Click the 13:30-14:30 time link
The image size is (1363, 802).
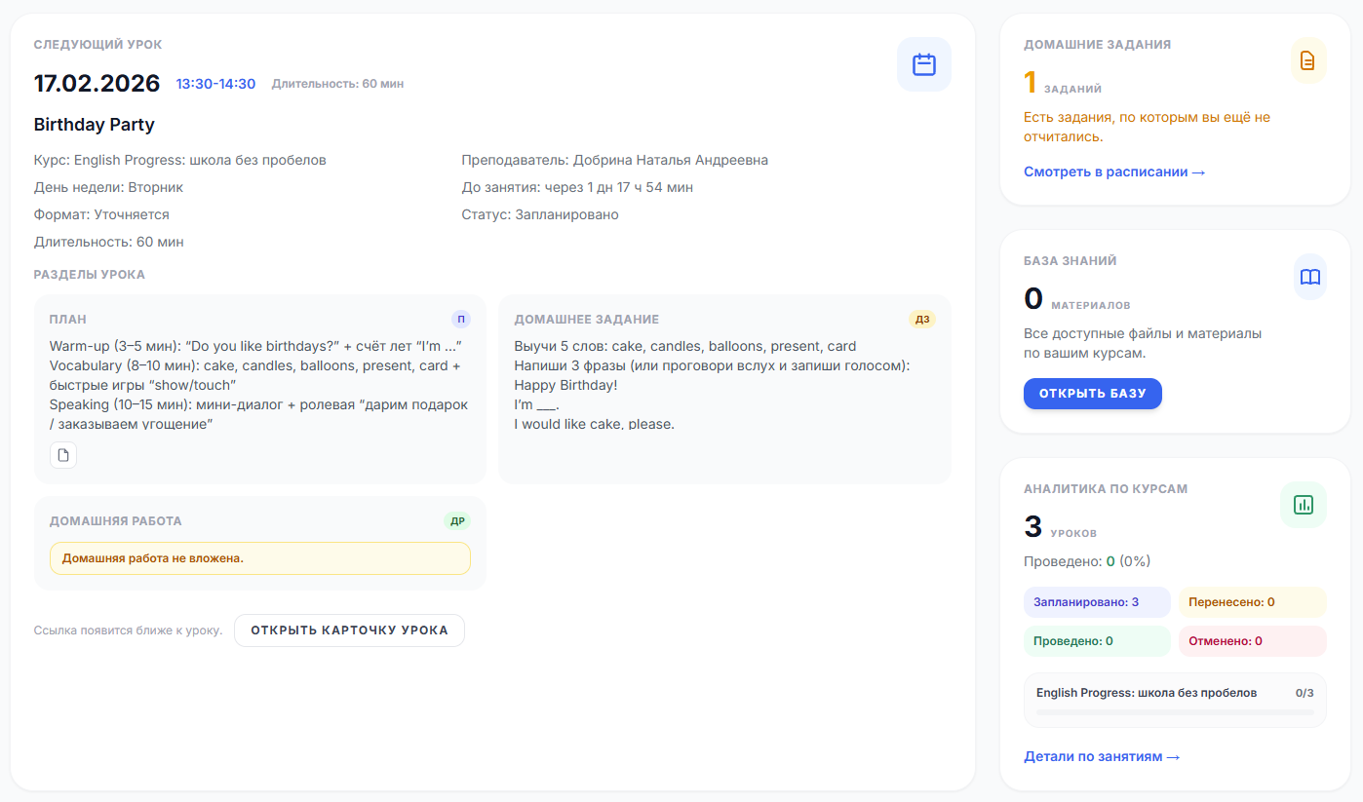[x=215, y=84]
